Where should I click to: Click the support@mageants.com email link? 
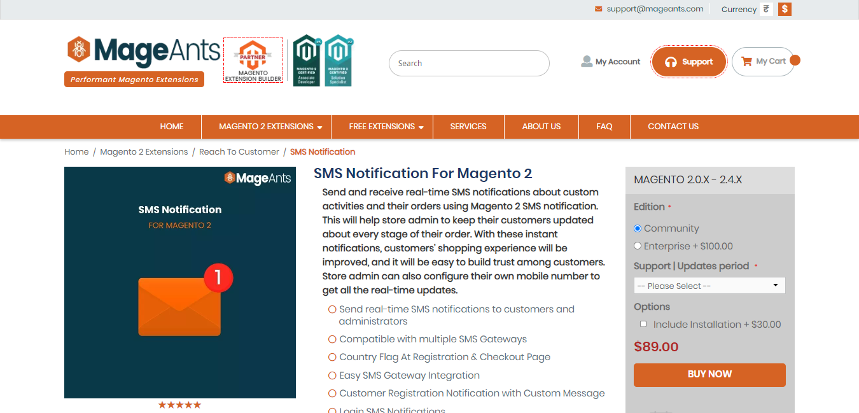point(655,9)
